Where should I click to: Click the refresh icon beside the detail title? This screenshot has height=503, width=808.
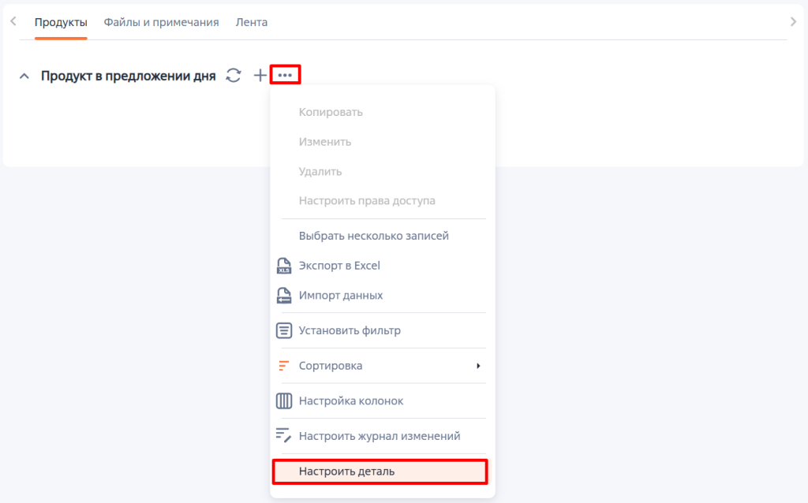[x=234, y=76]
